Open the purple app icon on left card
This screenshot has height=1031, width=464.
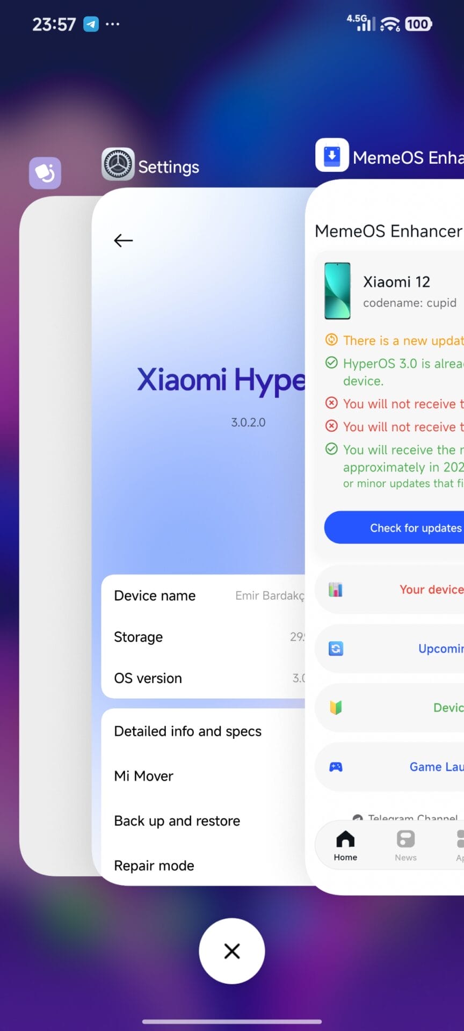[x=45, y=173]
